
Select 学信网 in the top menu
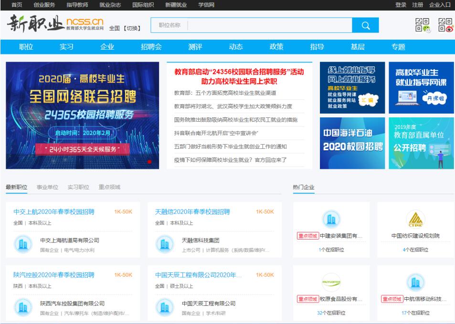pyautogui.click(x=204, y=4)
